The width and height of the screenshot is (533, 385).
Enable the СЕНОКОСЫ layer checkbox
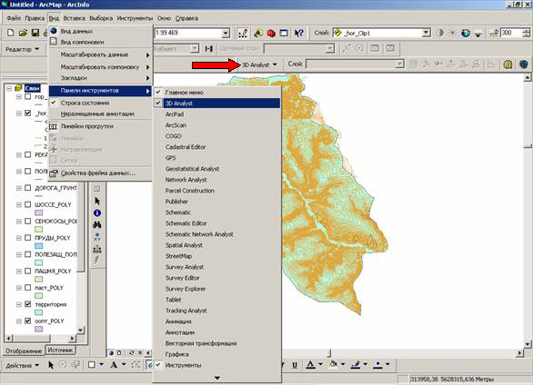point(28,222)
